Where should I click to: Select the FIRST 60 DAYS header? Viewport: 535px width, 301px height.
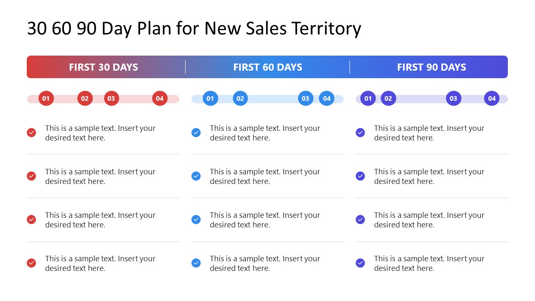(x=267, y=67)
